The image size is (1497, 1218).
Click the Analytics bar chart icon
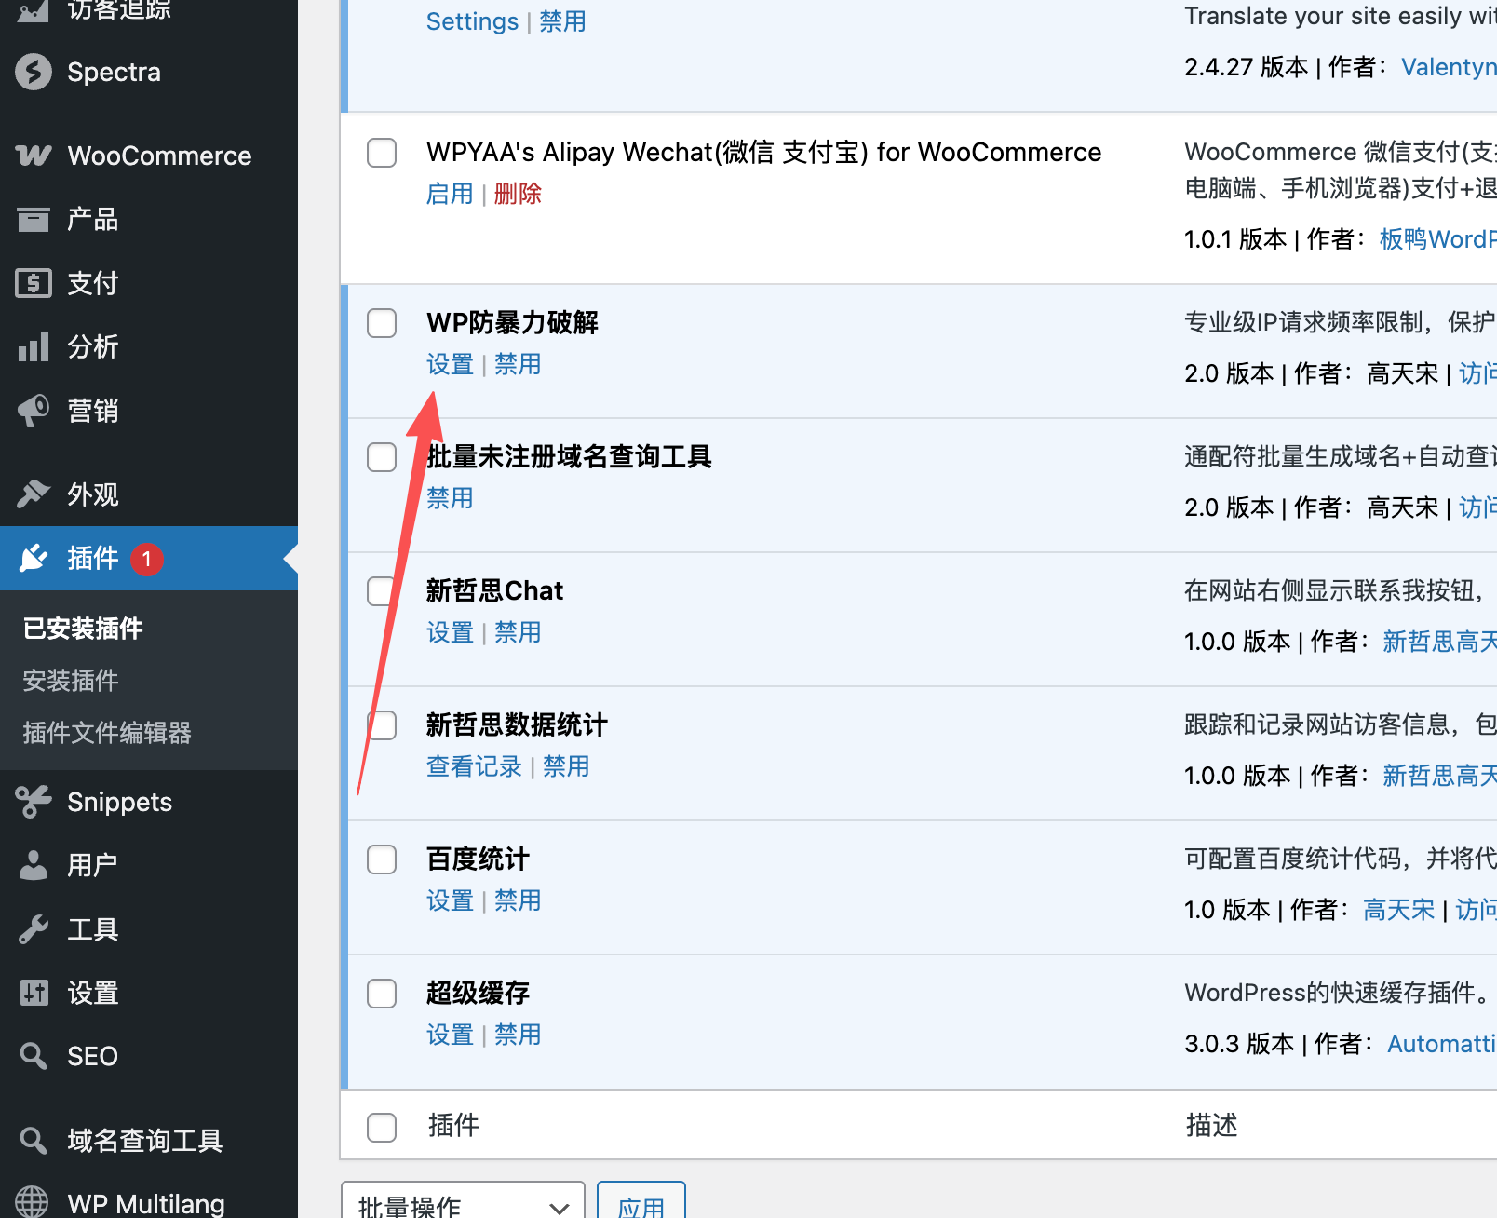coord(34,347)
